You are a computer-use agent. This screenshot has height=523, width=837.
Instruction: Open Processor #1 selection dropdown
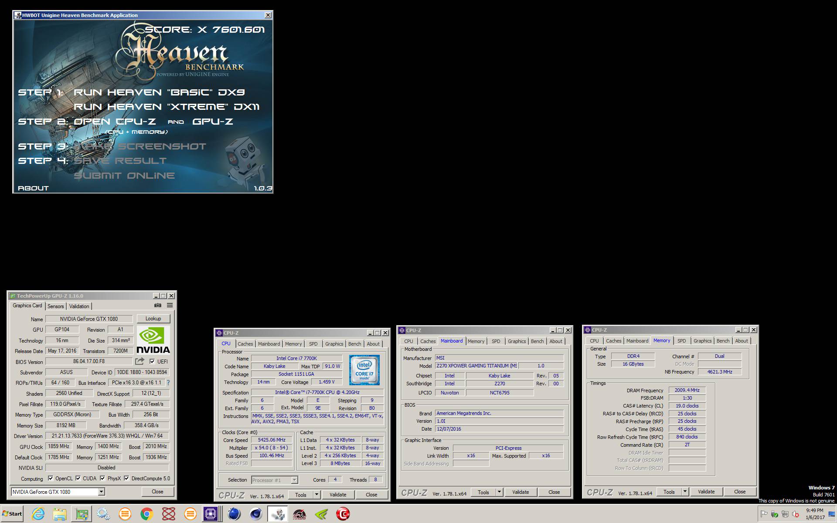tap(294, 480)
